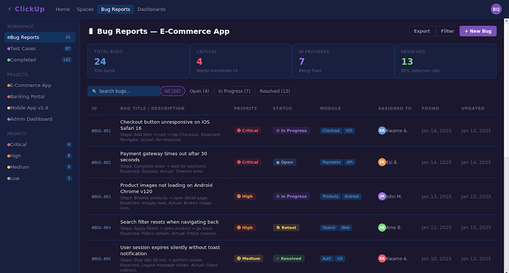The height and width of the screenshot is (273, 509).
Task: Select the In Progress (7) filter chip
Action: 234,91
